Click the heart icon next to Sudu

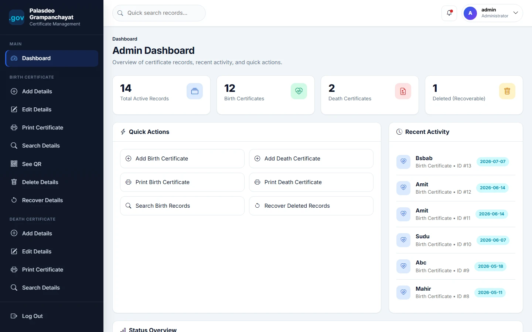point(403,240)
